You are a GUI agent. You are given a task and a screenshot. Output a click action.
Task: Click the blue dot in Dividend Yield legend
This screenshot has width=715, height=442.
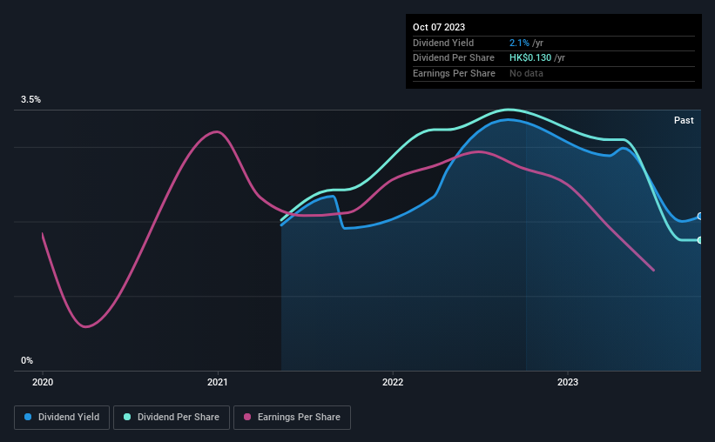tap(28, 417)
